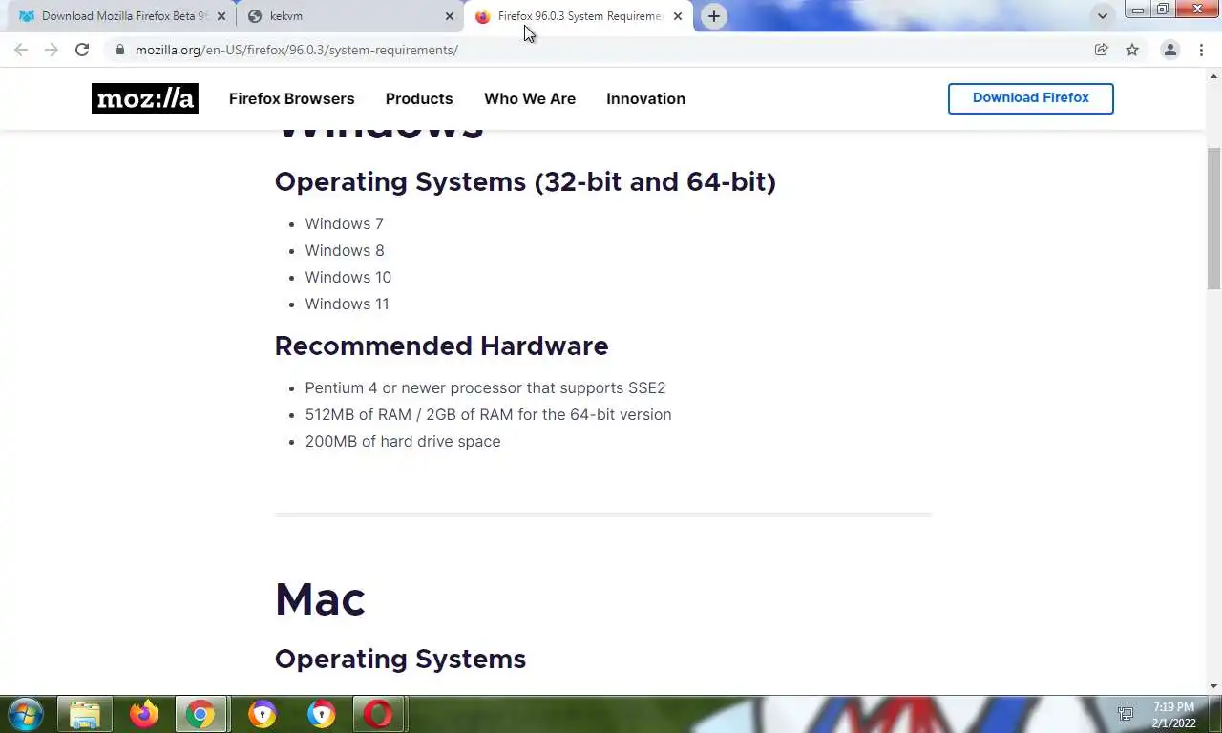Open the Opera browser from taskbar
Viewport: 1222px width, 733px height.
point(378,714)
